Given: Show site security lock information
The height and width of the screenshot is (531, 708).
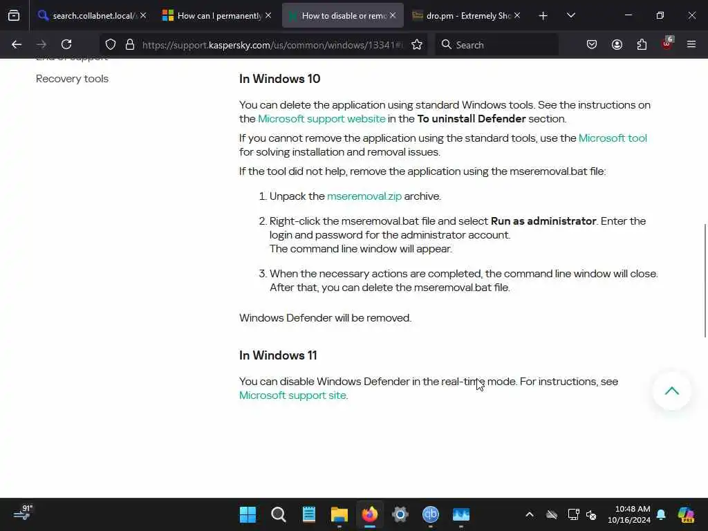Looking at the screenshot, I should (130, 44).
